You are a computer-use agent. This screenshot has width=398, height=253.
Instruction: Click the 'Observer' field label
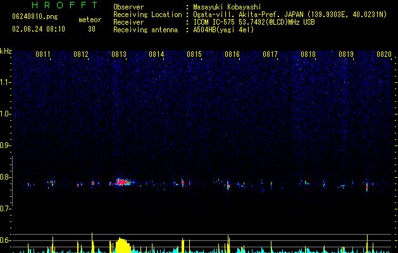[128, 7]
